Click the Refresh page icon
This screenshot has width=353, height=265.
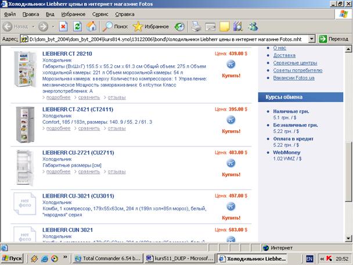coord(77,26)
